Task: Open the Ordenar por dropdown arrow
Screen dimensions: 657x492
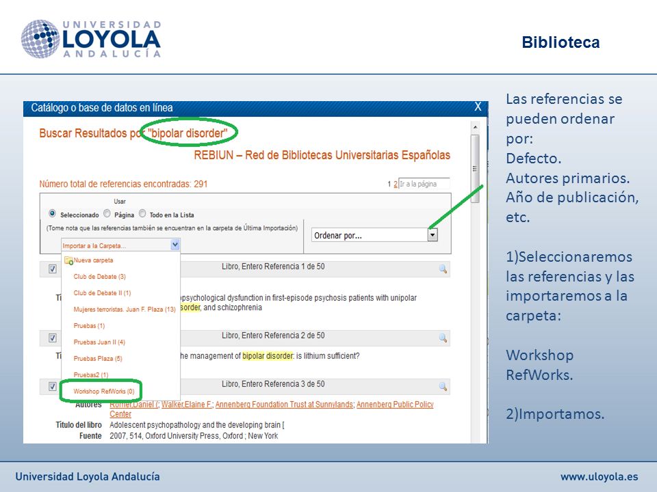Action: tap(433, 235)
